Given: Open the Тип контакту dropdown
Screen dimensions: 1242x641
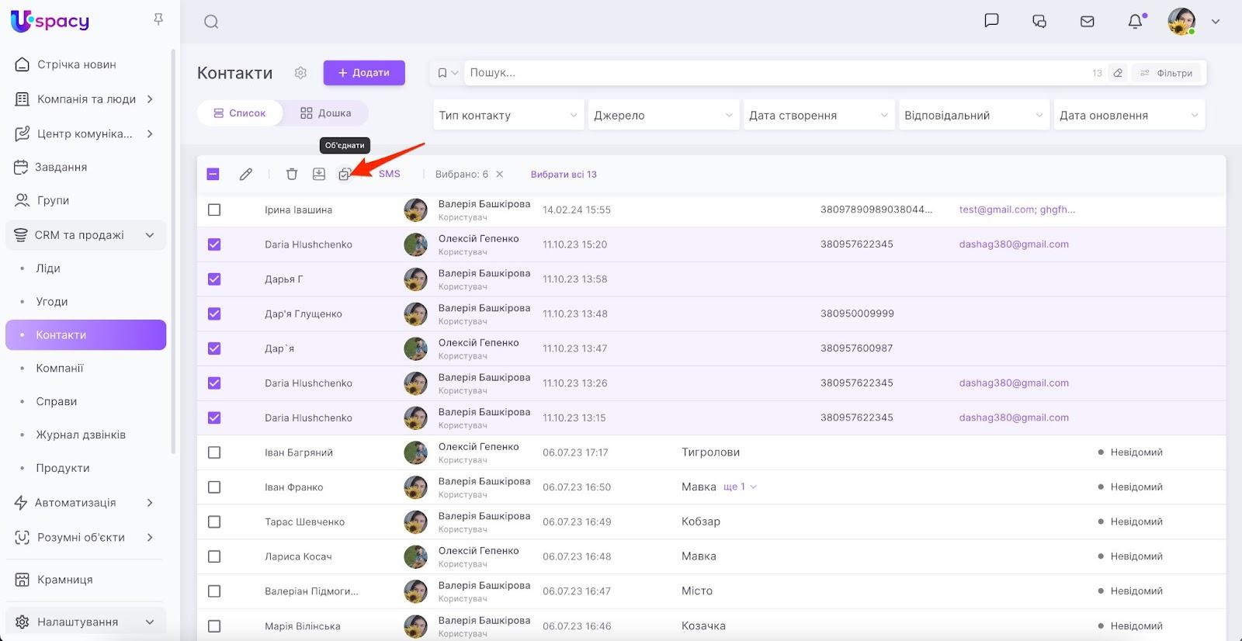Looking at the screenshot, I should pos(508,116).
